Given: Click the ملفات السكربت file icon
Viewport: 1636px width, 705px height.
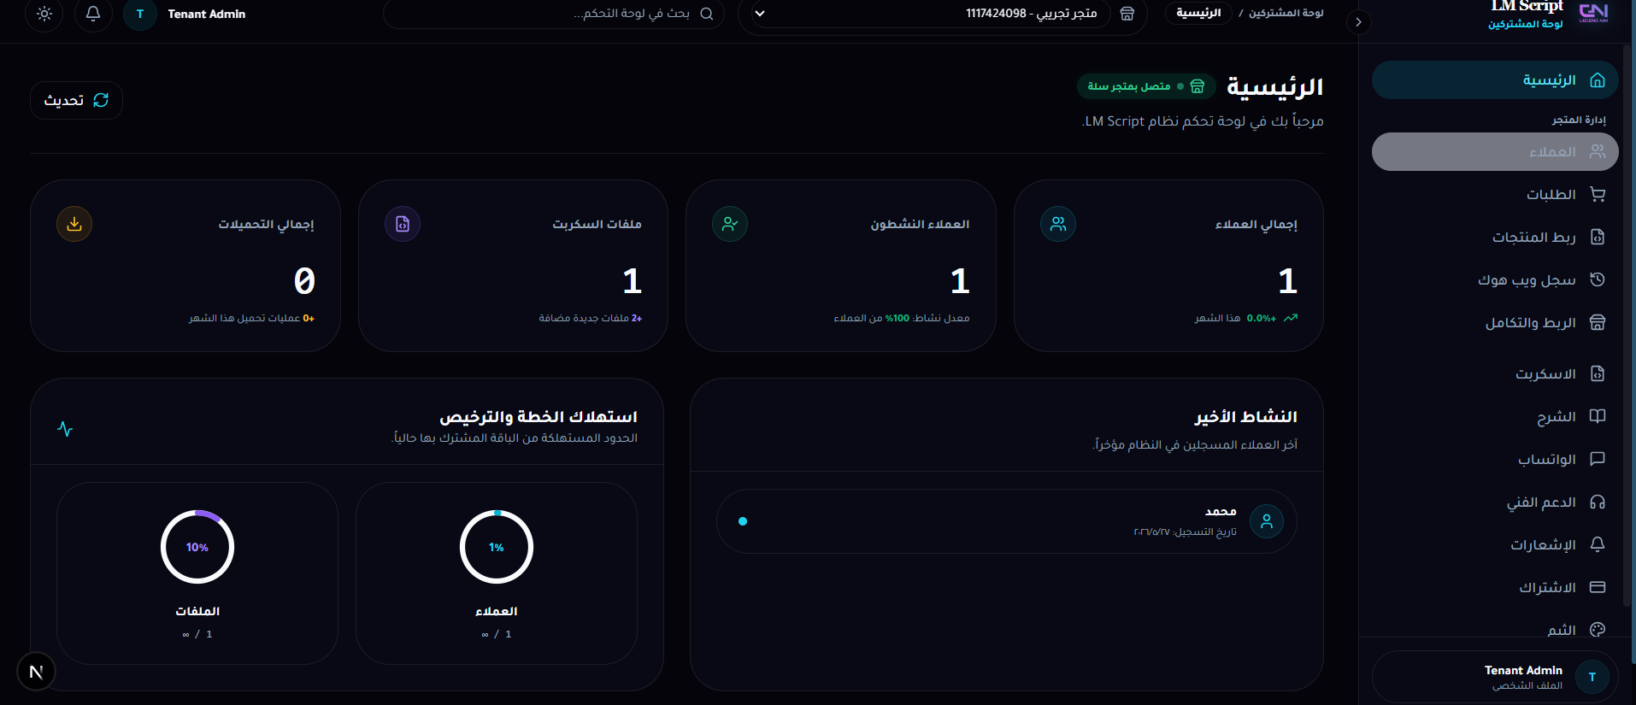Looking at the screenshot, I should tap(403, 224).
